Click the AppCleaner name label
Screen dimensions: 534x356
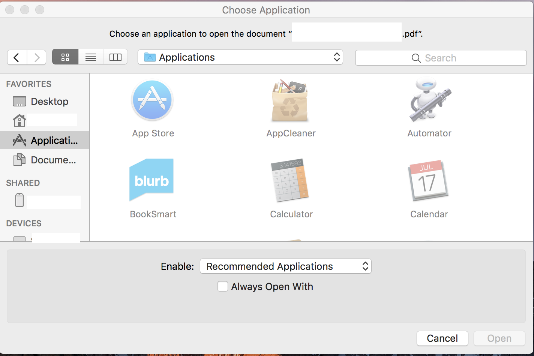click(x=291, y=133)
